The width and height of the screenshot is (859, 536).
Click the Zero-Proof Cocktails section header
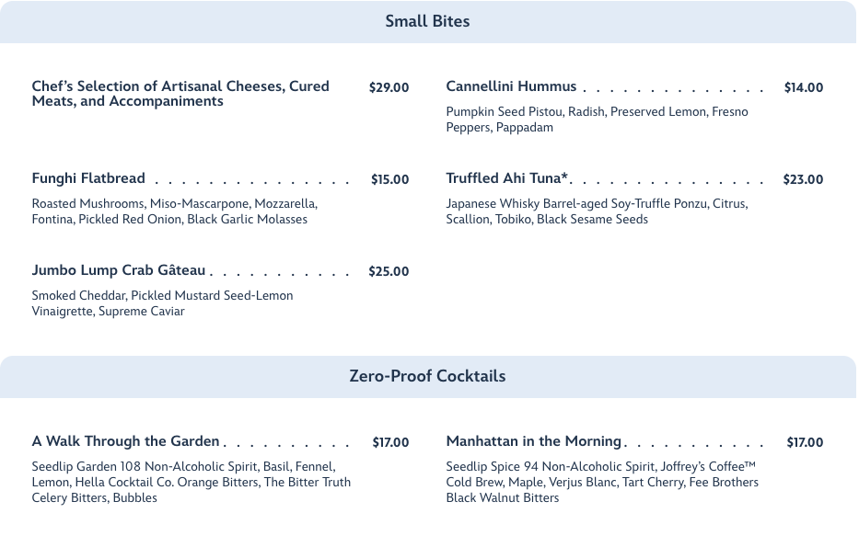coord(427,376)
